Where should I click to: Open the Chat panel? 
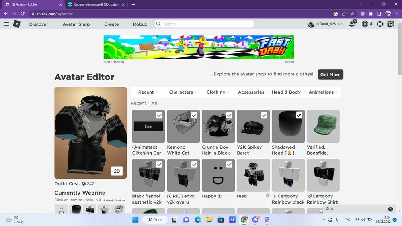point(359,209)
